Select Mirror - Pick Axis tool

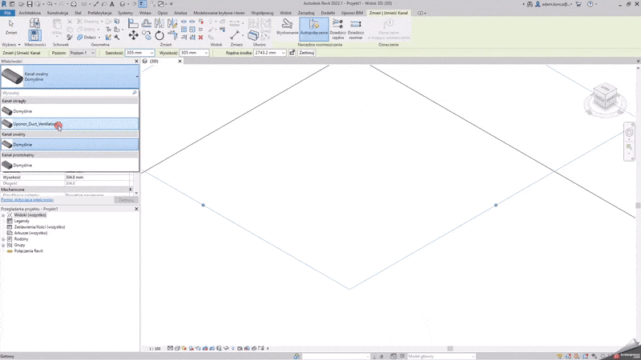(x=159, y=23)
